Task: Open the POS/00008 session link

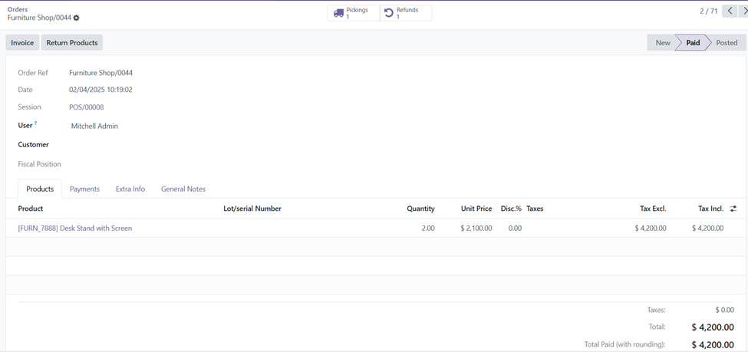Action: [86, 107]
